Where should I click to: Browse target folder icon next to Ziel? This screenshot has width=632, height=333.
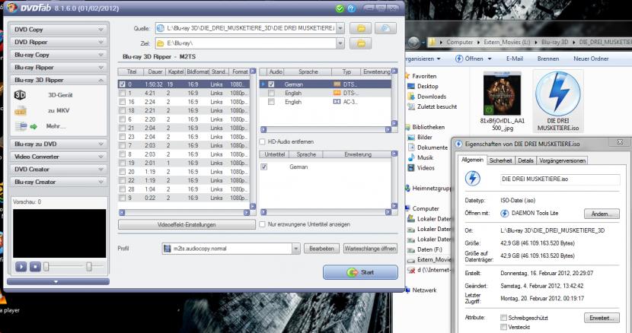361,43
